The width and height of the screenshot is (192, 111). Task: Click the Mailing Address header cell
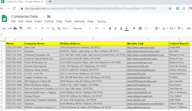coord(93,43)
